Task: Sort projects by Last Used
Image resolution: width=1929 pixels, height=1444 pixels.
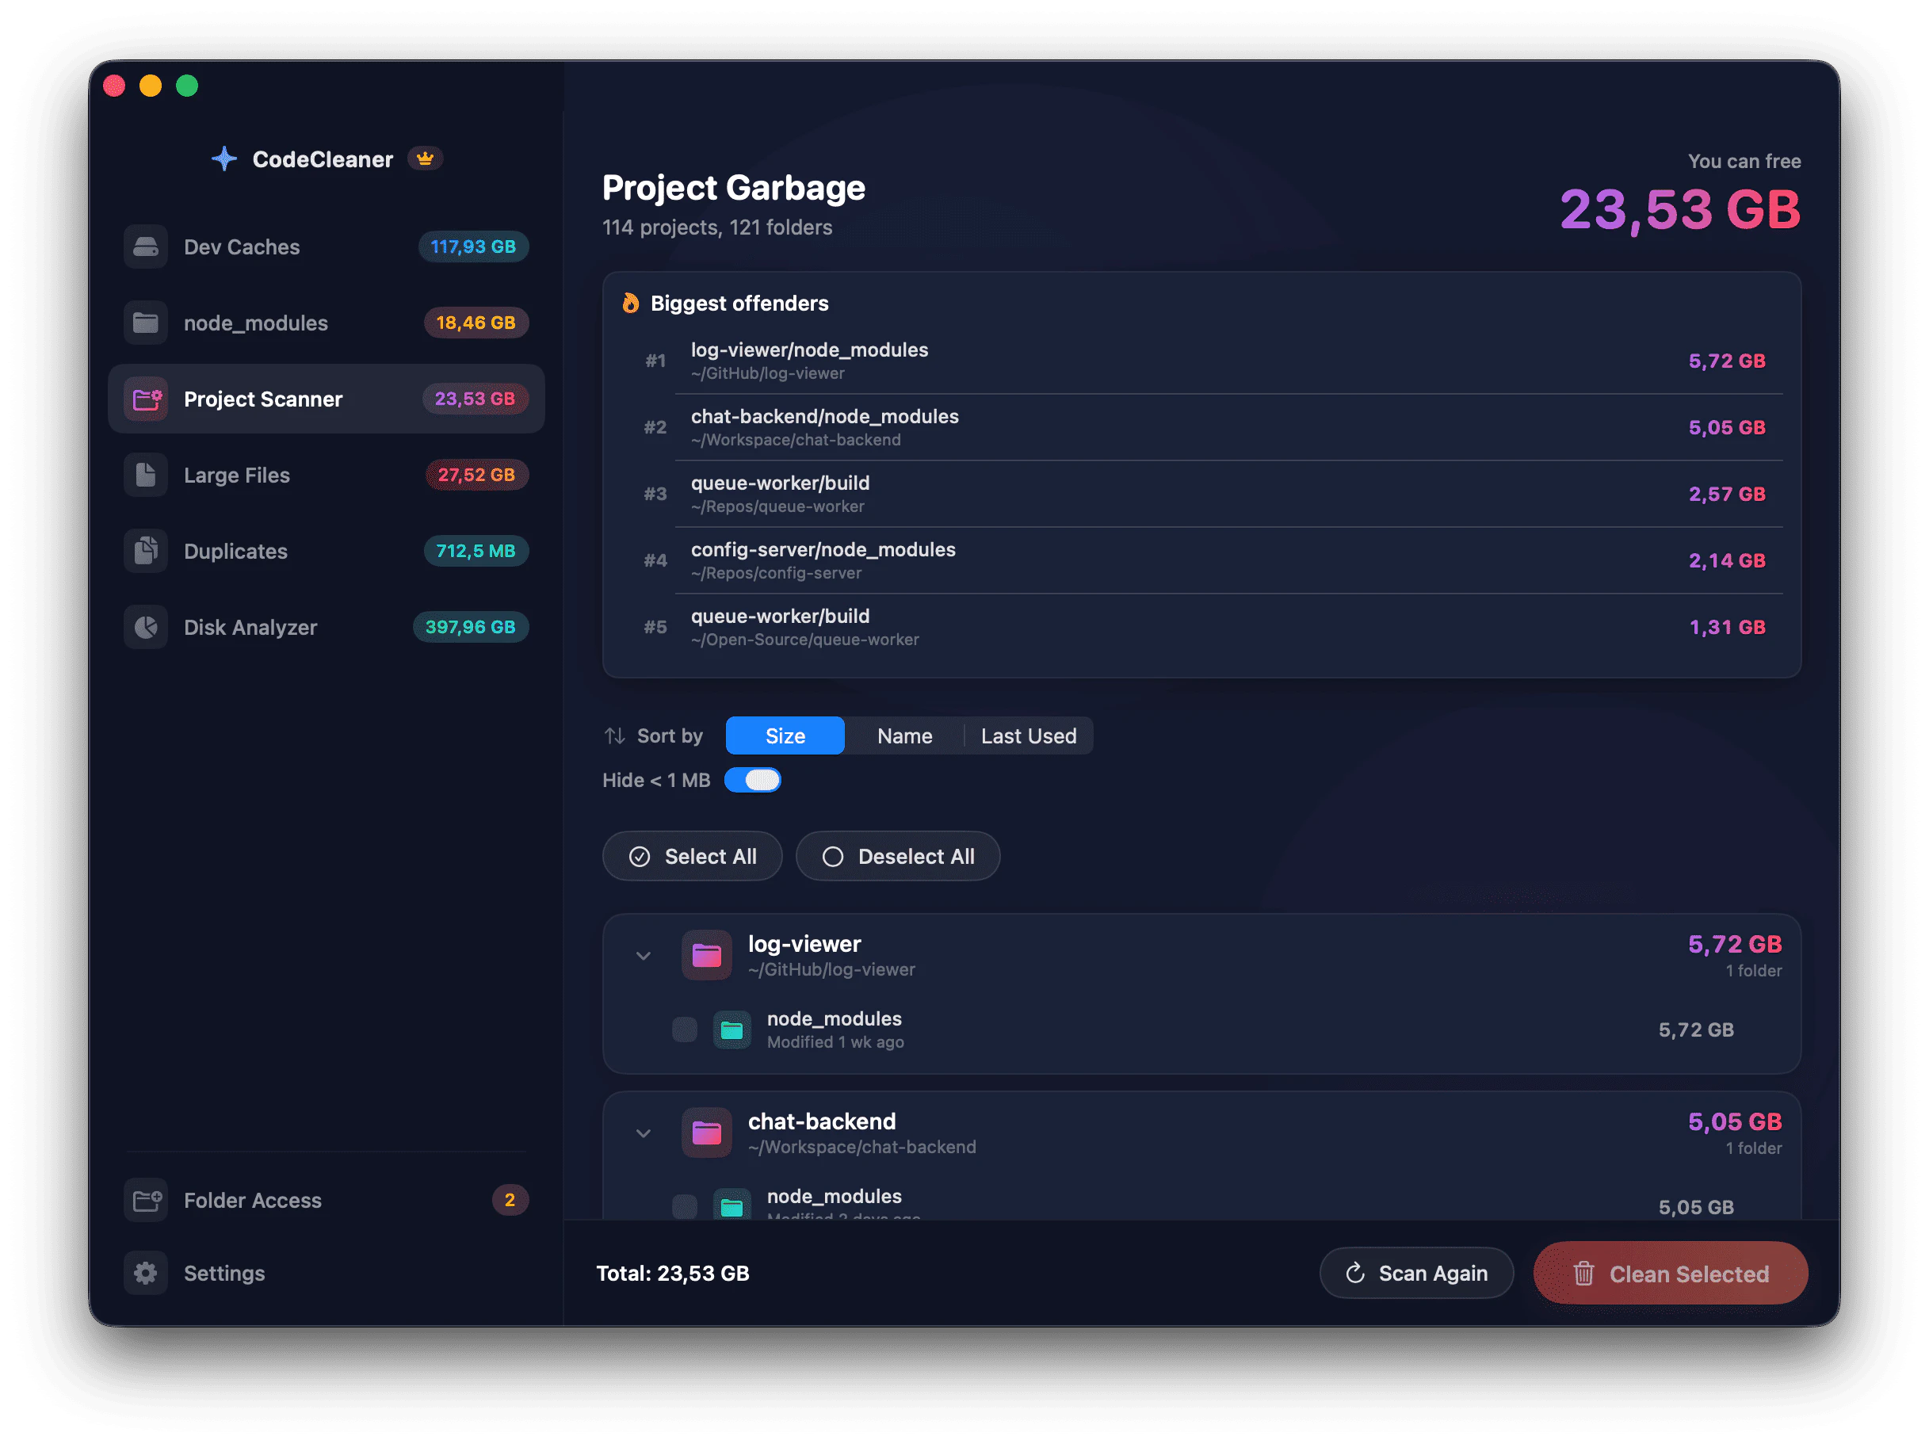Action: [1029, 735]
